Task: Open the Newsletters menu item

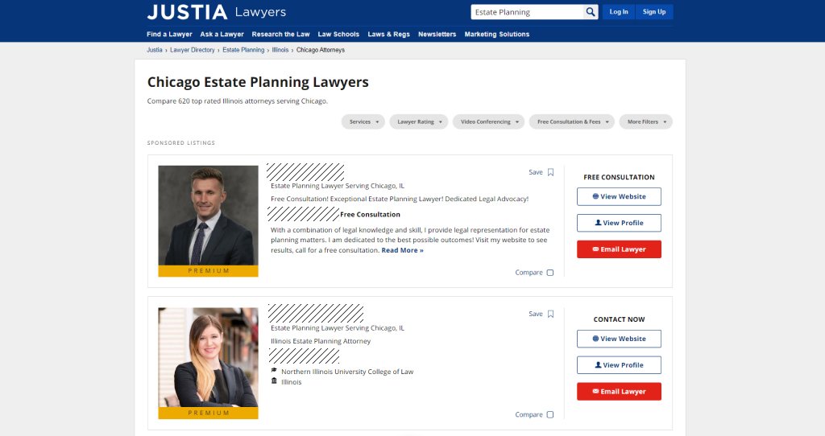Action: point(437,34)
